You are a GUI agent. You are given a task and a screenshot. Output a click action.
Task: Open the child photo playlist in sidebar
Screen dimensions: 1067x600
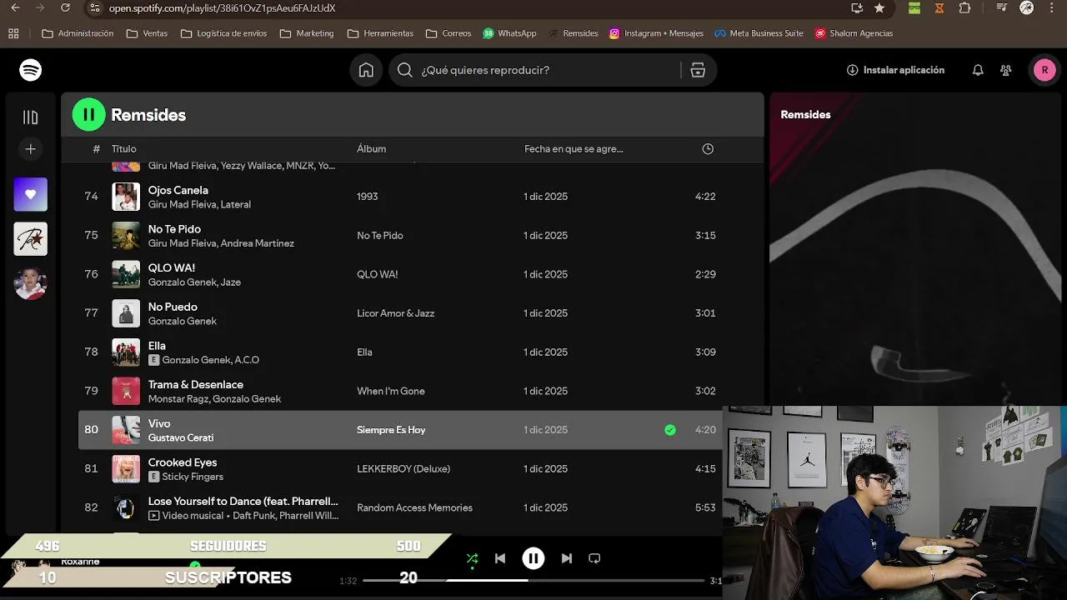[x=31, y=284]
